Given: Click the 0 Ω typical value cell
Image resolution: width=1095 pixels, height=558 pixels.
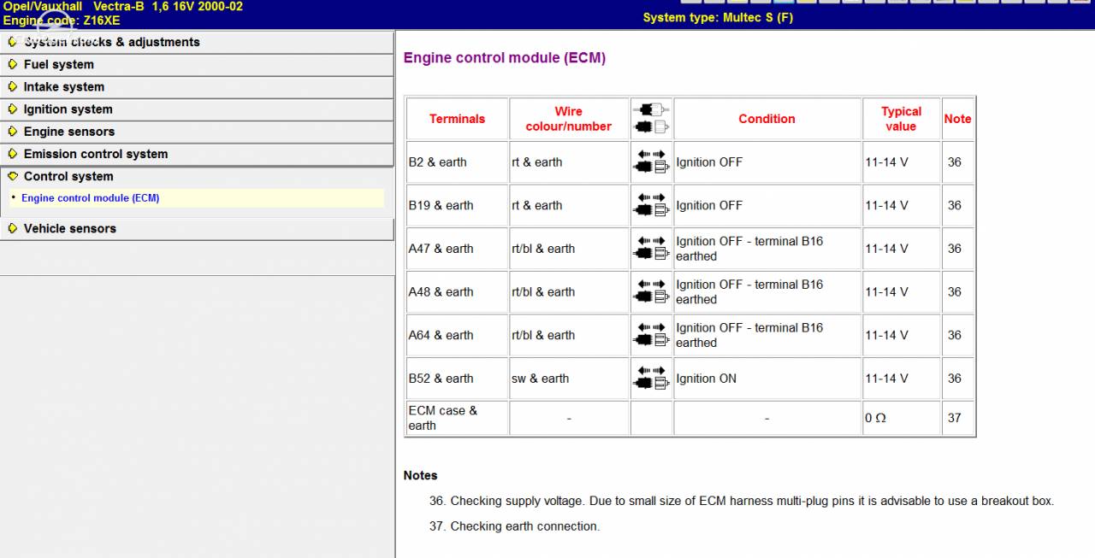Looking at the screenshot, I should pyautogui.click(x=901, y=418).
